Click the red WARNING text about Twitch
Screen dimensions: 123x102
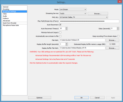pyautogui.click(x=62, y=52)
